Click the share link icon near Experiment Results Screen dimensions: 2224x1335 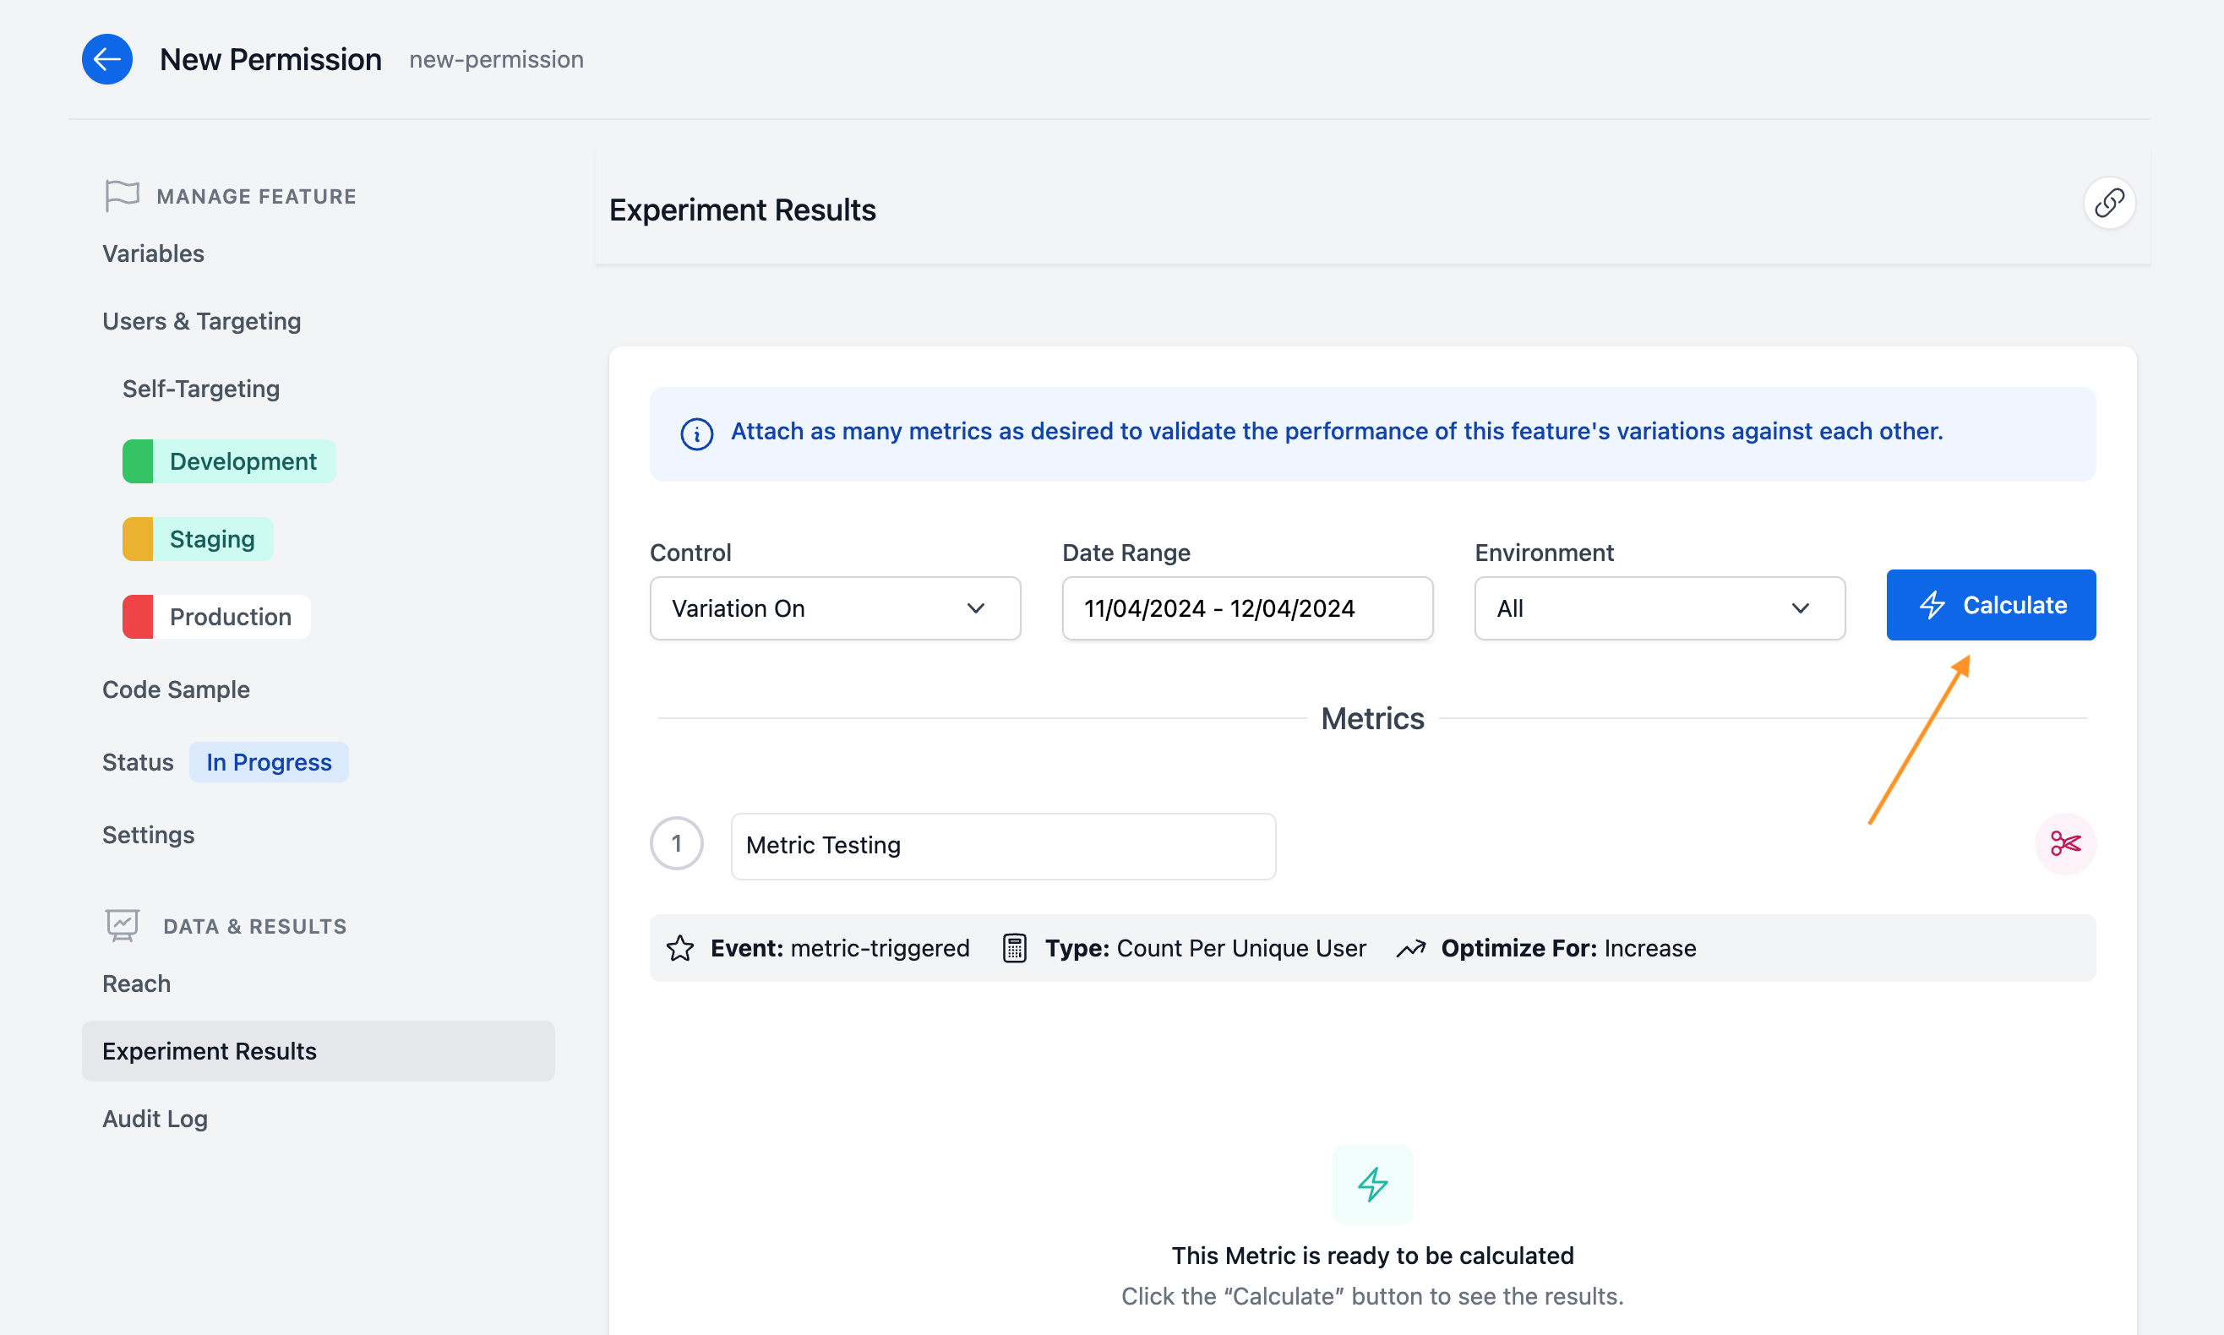(2110, 204)
